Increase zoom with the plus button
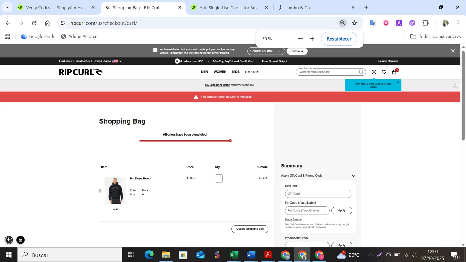This screenshot has width=466, height=262. [x=312, y=39]
